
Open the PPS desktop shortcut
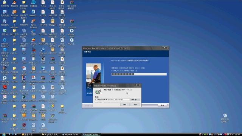pyautogui.click(x=43, y=60)
